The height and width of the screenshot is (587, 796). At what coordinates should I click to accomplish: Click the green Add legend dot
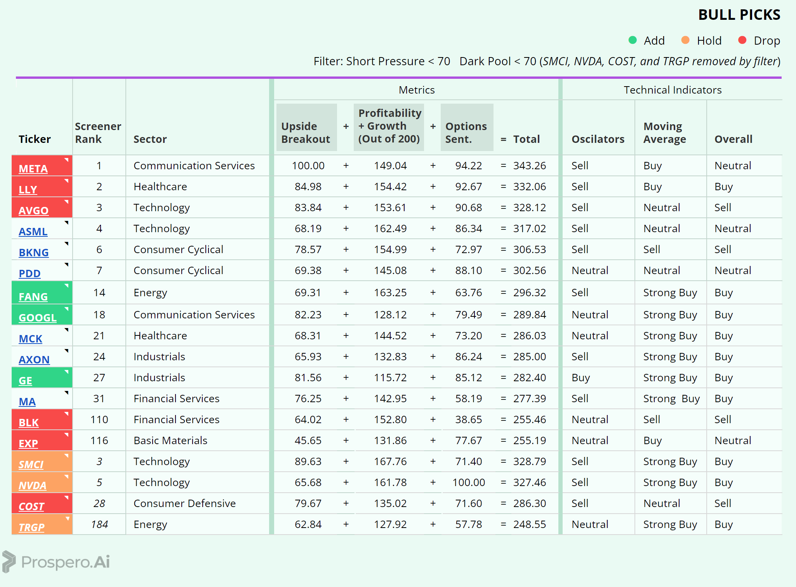pos(633,40)
